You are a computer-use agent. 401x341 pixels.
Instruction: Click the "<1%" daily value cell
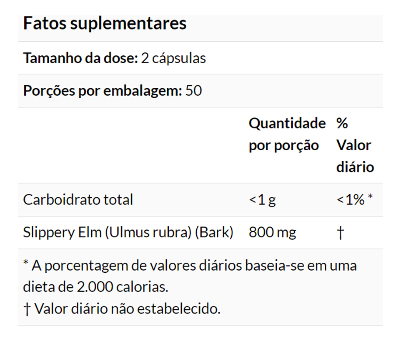tap(350, 200)
